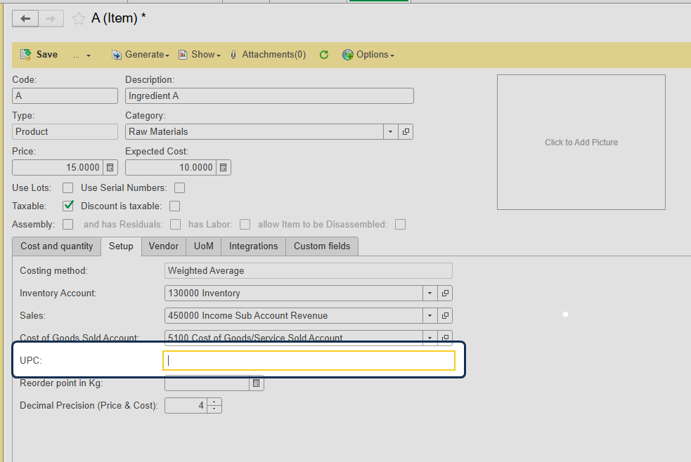Image resolution: width=691 pixels, height=462 pixels.
Task: Expand the Category dropdown list
Action: [x=391, y=132]
